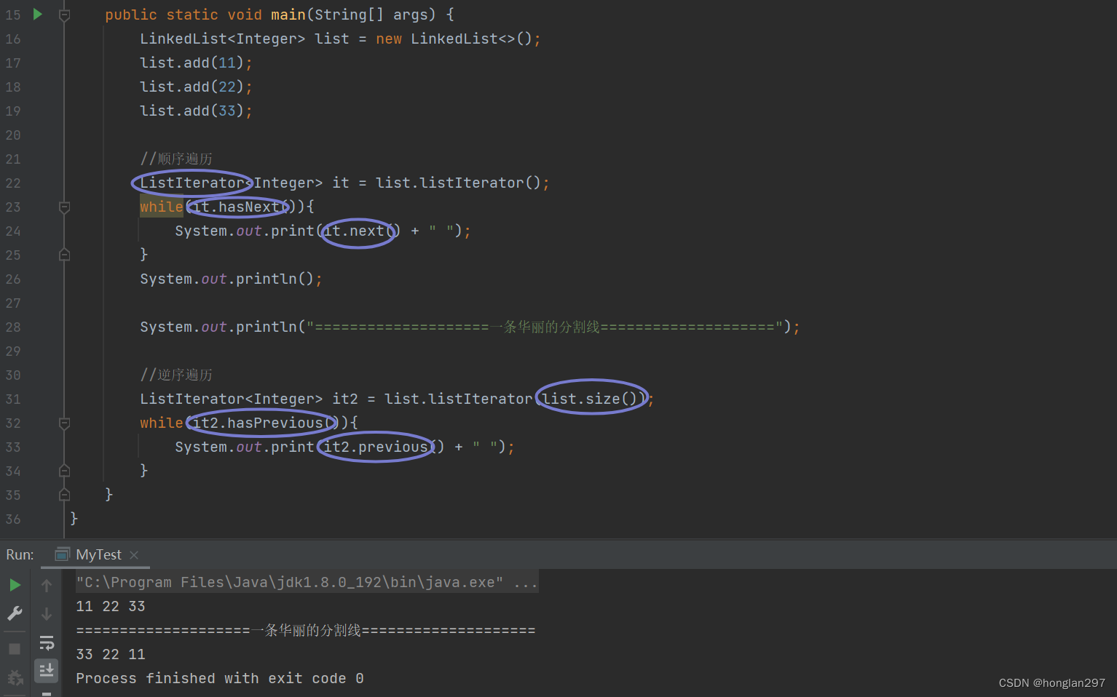Toggle soft-wrap for console output
Screen dimensions: 1117x697
47,642
